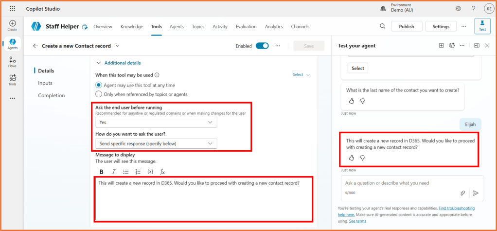Open the RE account avatar
The image size is (497, 231).
488,9
